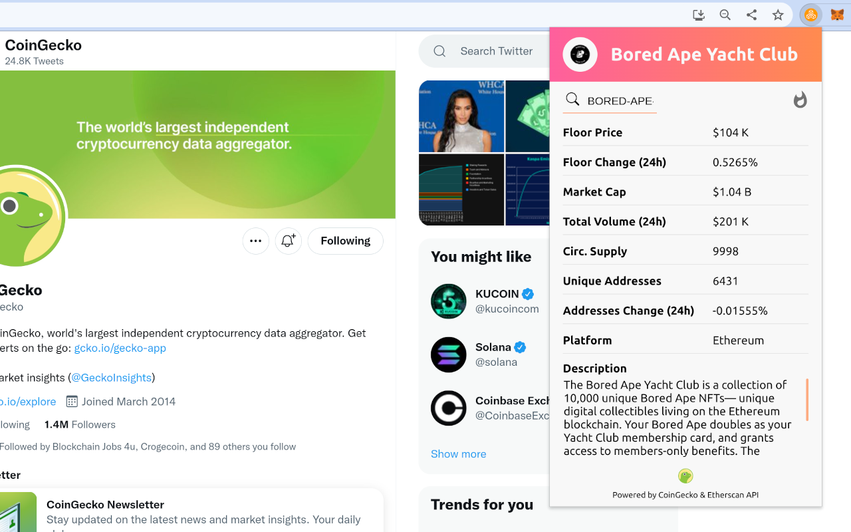The height and width of the screenshot is (532, 851).
Task: Click Followed by Blockchain Jobs 4u text
Action: (148, 446)
